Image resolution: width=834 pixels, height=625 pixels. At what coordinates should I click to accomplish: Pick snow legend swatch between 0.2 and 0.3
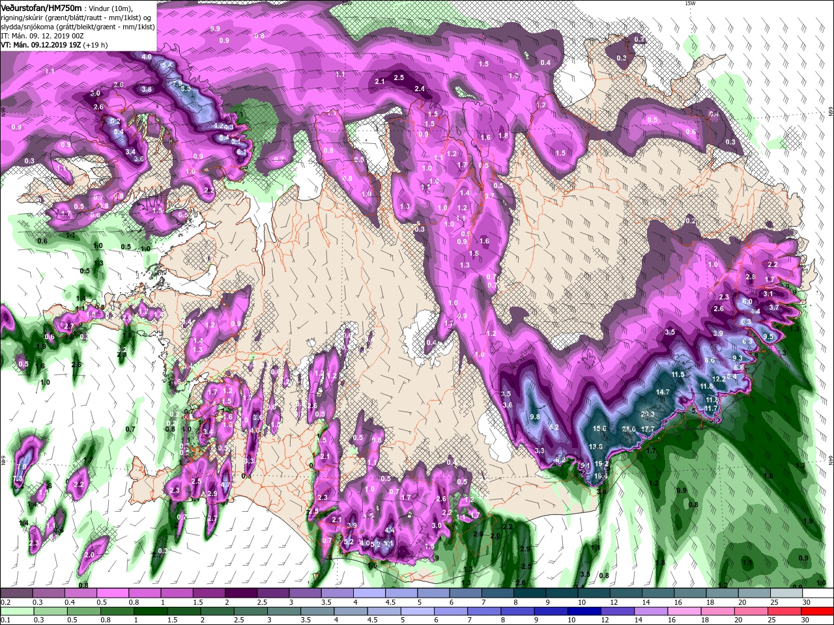[18, 593]
